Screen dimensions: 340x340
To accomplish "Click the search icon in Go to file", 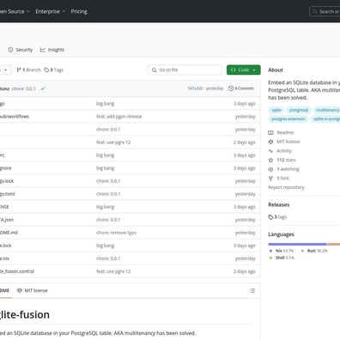I will [x=155, y=70].
